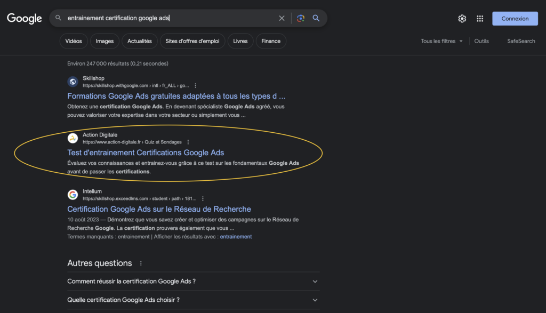
Task: Click the Environ 247 000 résultats text
Action: point(118,63)
